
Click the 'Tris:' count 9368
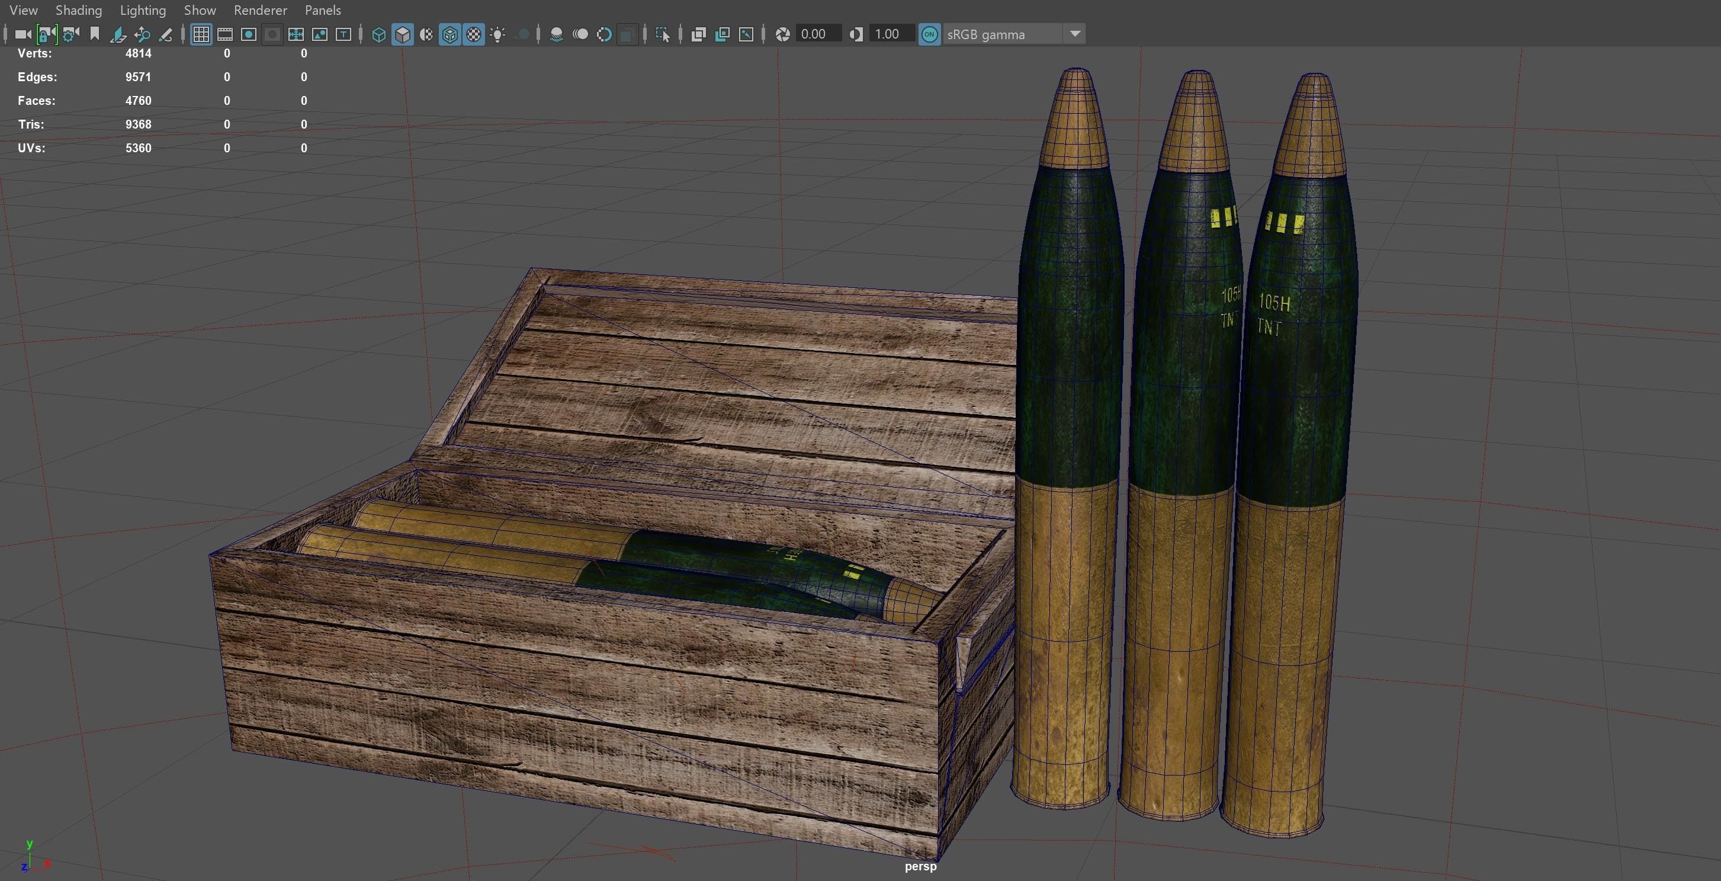point(139,124)
